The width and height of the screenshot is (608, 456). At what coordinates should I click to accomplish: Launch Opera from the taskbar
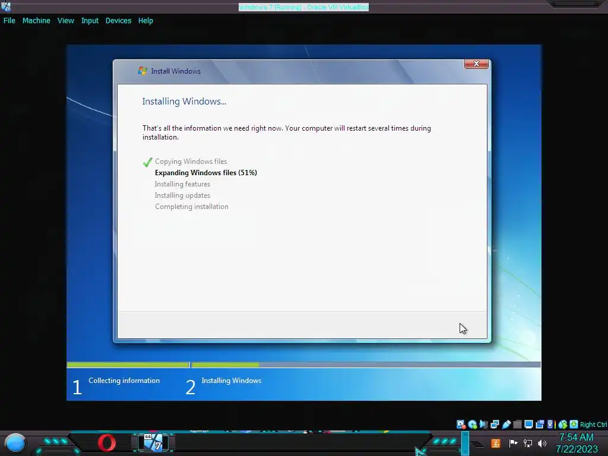tap(107, 443)
